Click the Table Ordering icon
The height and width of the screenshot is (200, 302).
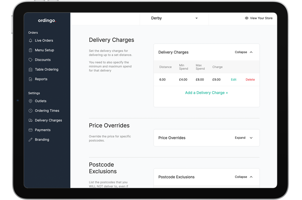pos(31,70)
